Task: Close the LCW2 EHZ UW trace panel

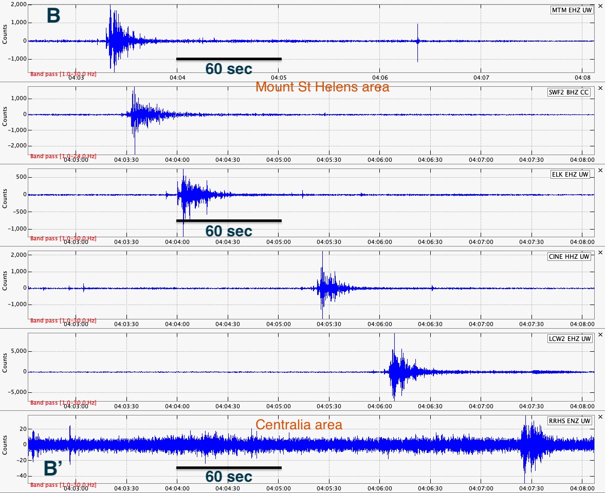Action: click(600, 334)
